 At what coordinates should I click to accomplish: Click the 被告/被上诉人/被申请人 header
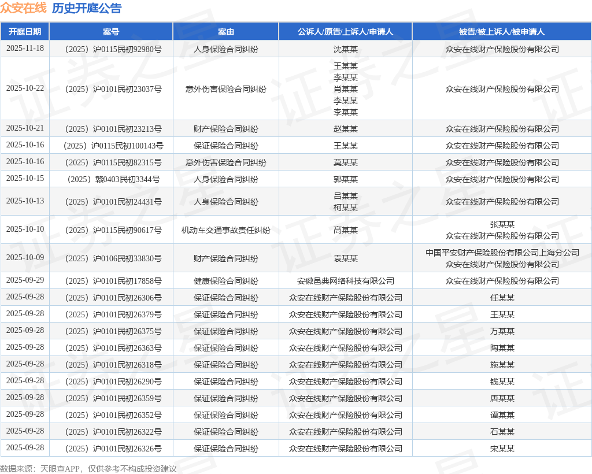pyautogui.click(x=502, y=32)
